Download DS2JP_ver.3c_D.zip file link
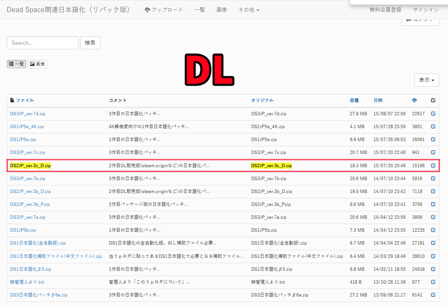 30,166
